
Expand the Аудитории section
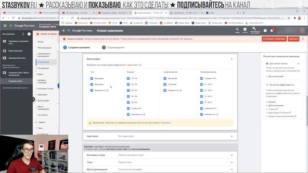click(160, 136)
